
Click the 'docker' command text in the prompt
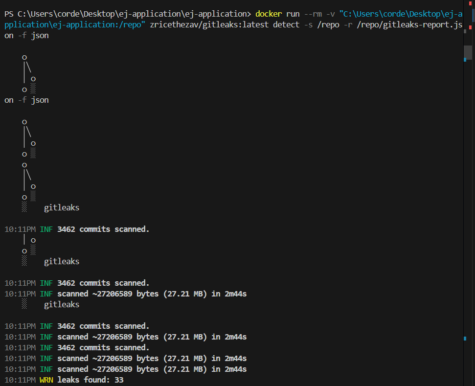point(268,14)
